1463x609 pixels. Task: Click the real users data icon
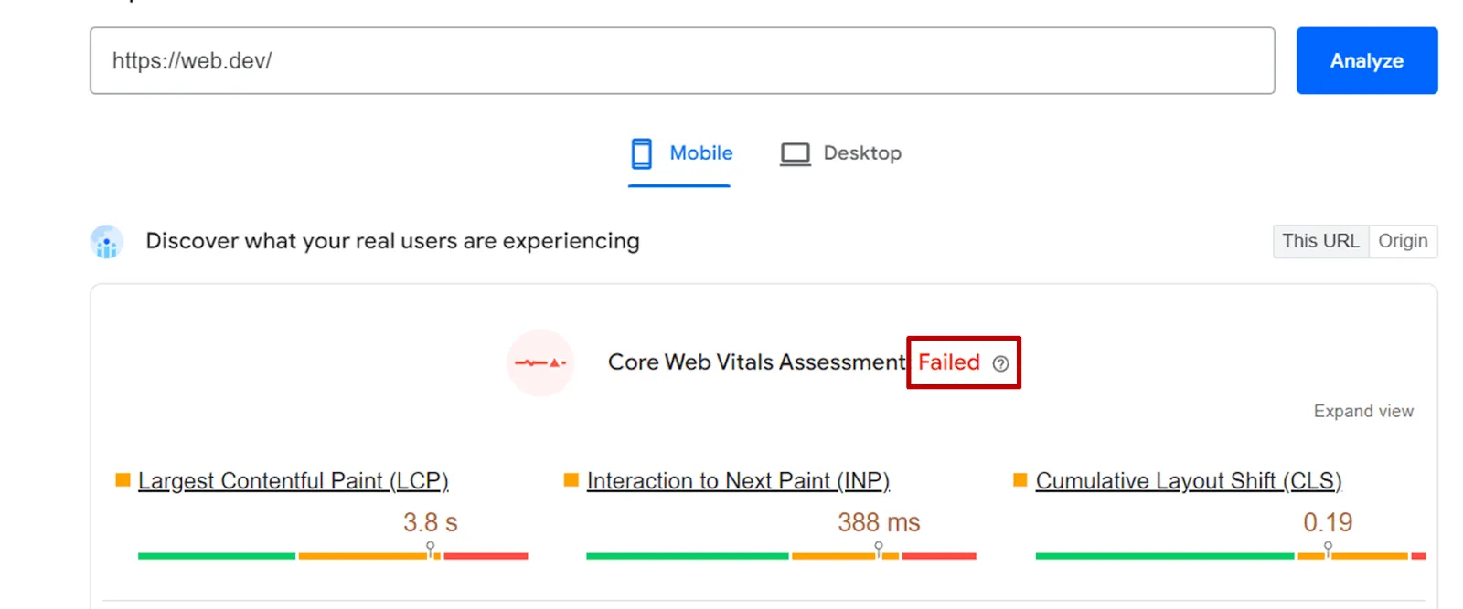(107, 242)
